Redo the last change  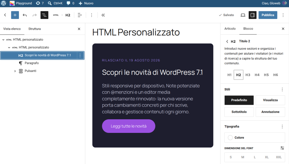[x=34, y=15]
